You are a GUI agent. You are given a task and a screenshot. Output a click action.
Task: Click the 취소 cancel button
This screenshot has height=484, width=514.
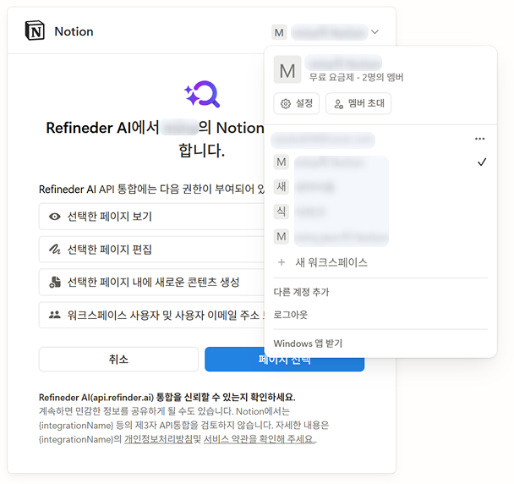118,360
